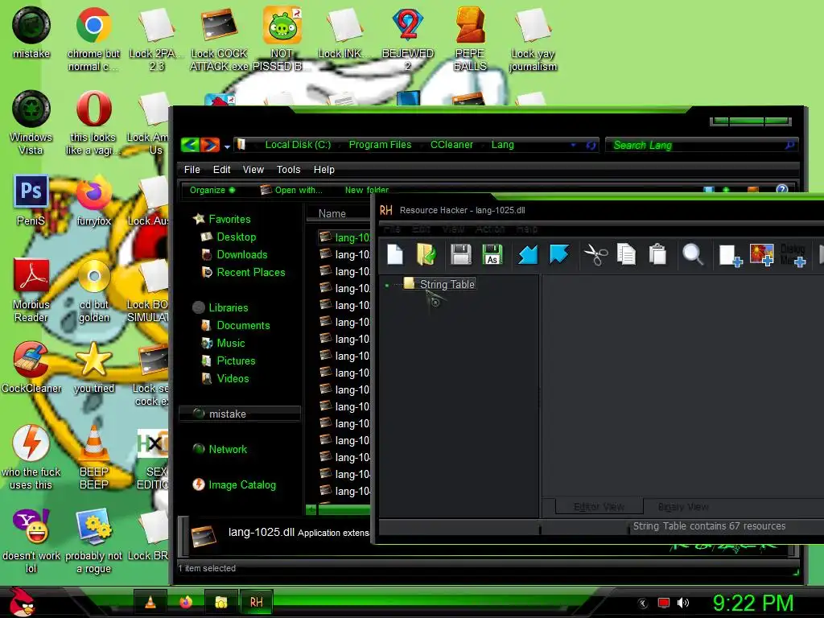Viewport: 824px width, 618px height.
Task: Click the Firefox icon in the taskbar
Action: pos(186,602)
